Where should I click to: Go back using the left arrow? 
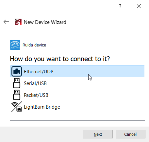[x=6, y=22]
